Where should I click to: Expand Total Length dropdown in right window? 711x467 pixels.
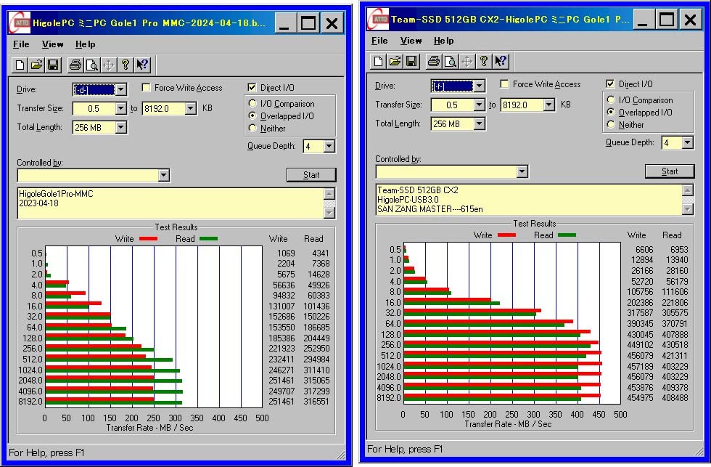[479, 124]
